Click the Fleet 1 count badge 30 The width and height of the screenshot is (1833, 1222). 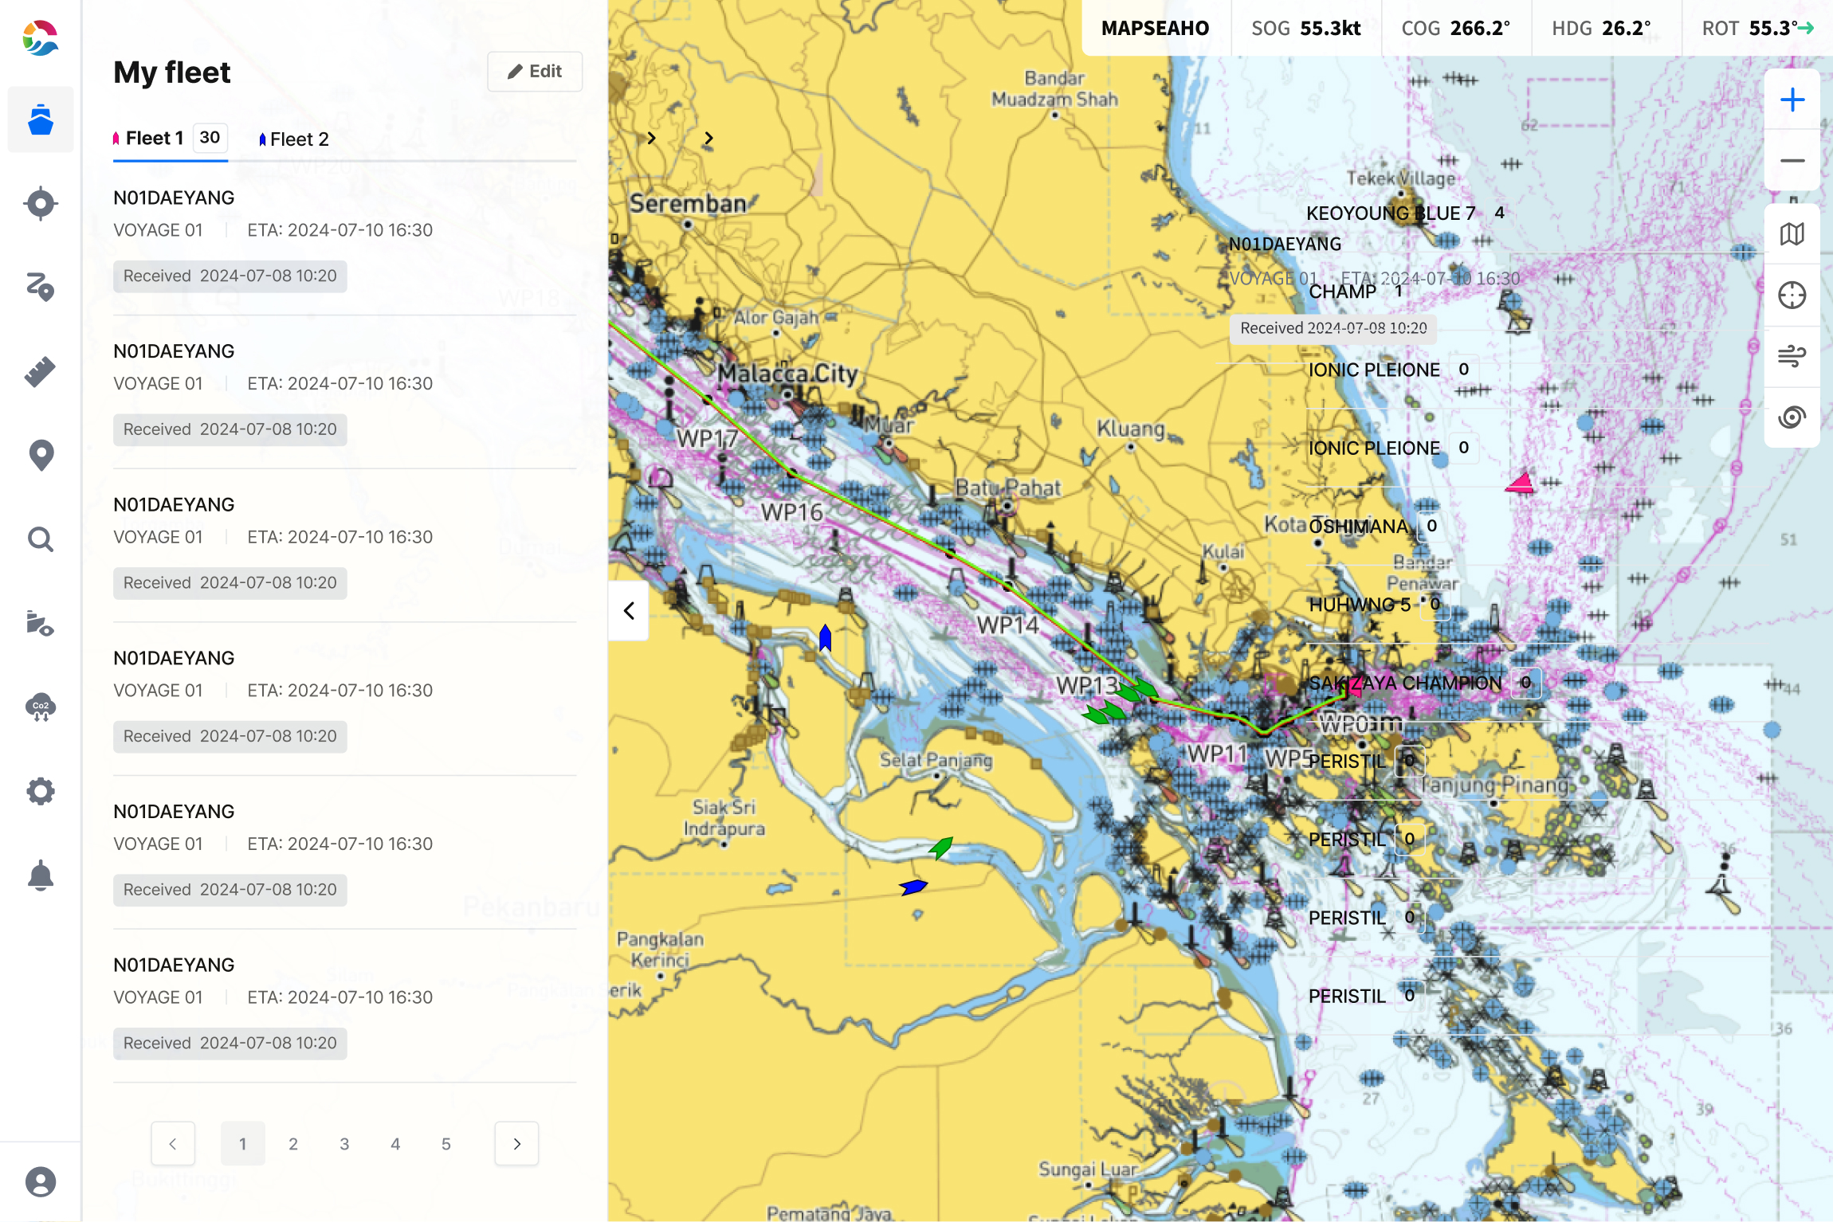click(x=210, y=137)
